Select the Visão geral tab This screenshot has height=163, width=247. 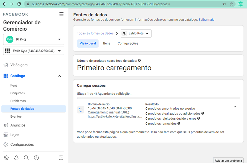[x=88, y=43]
